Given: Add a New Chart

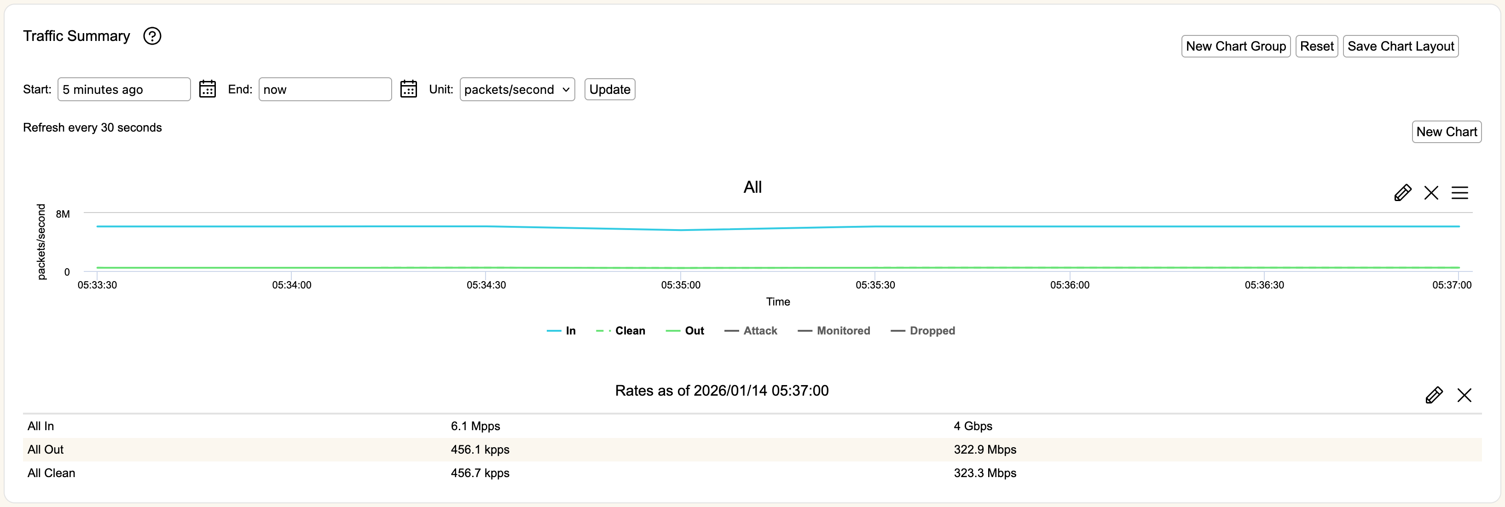Looking at the screenshot, I should coord(1447,132).
